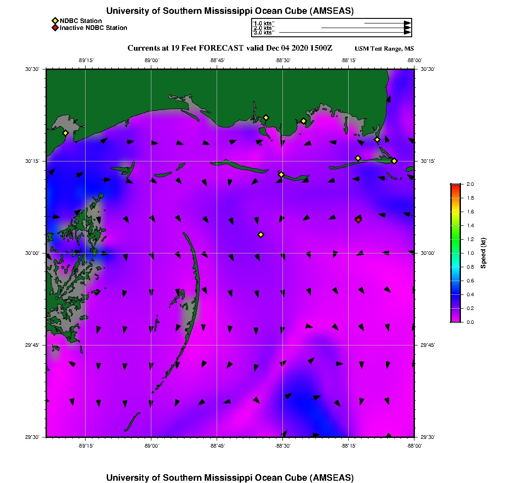
Task: Select the southernmost yellow station marker in open water
Action: pyautogui.click(x=261, y=235)
